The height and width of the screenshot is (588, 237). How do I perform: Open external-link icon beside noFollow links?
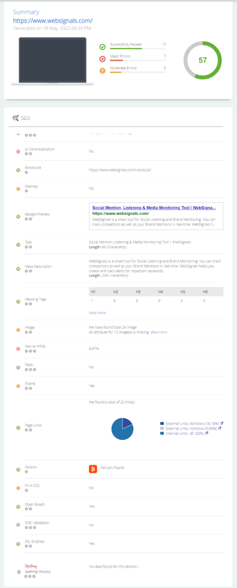point(220,428)
